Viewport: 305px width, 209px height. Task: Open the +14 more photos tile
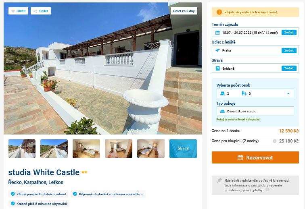click(183, 149)
